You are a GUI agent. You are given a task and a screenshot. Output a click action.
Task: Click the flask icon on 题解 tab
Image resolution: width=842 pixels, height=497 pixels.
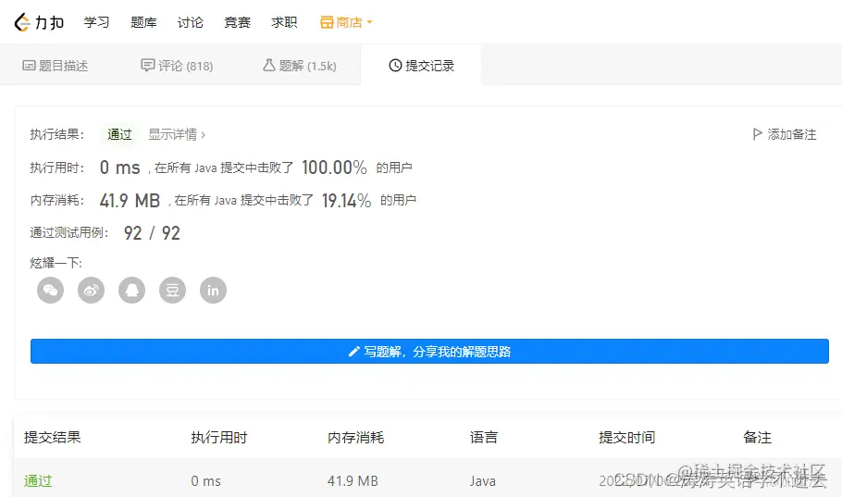tap(269, 65)
